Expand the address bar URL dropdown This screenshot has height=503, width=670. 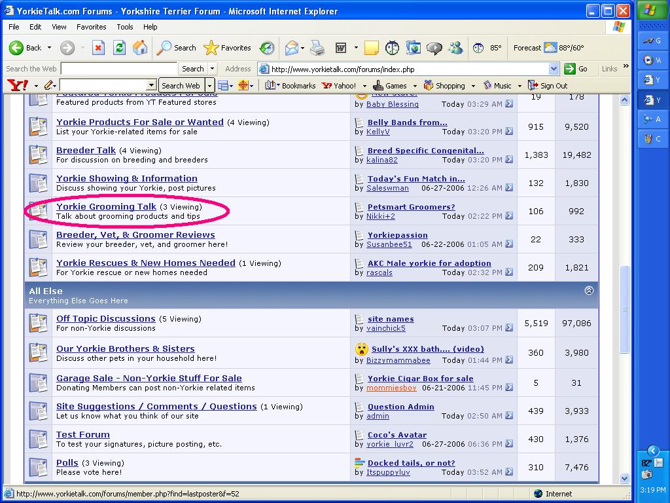[554, 69]
